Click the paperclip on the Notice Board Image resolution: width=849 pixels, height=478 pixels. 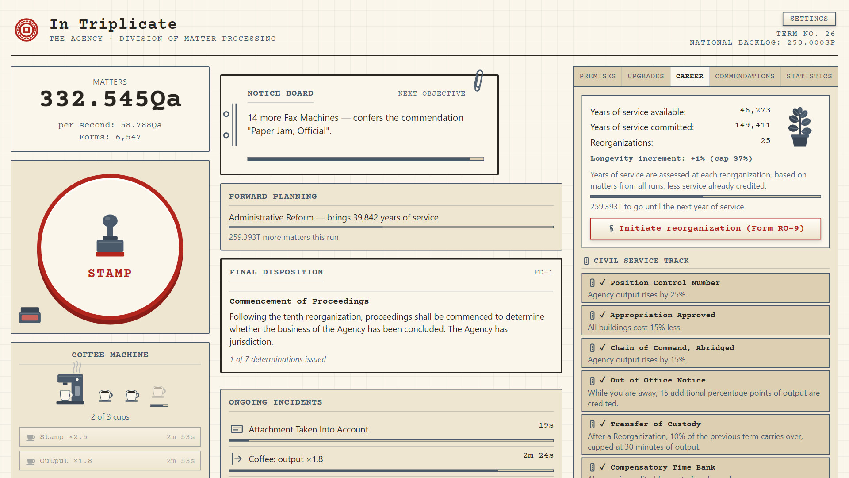(478, 81)
